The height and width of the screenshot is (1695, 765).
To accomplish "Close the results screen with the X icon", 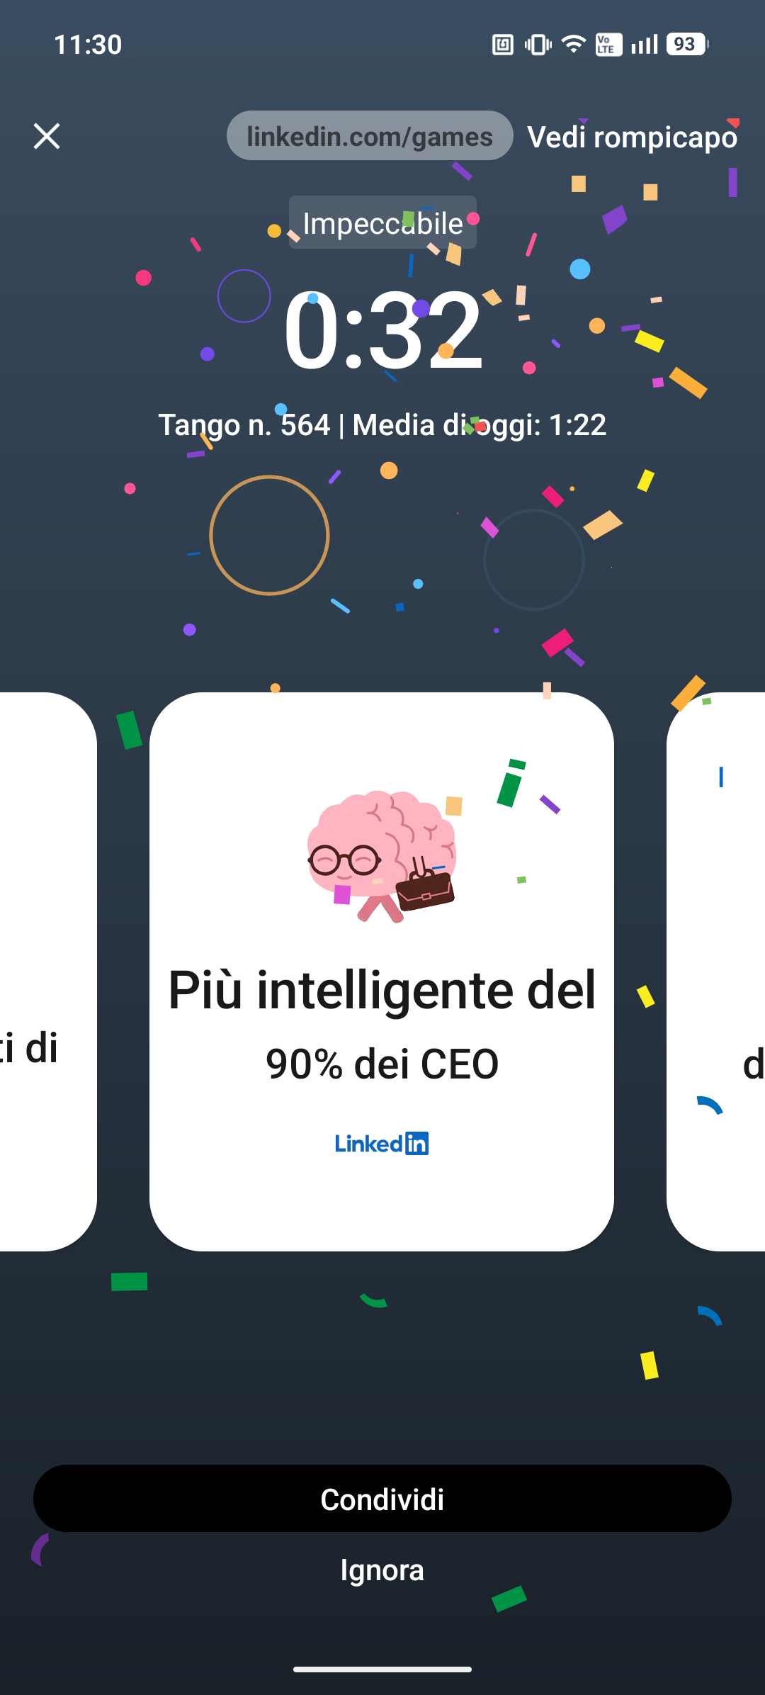I will pyautogui.click(x=47, y=136).
